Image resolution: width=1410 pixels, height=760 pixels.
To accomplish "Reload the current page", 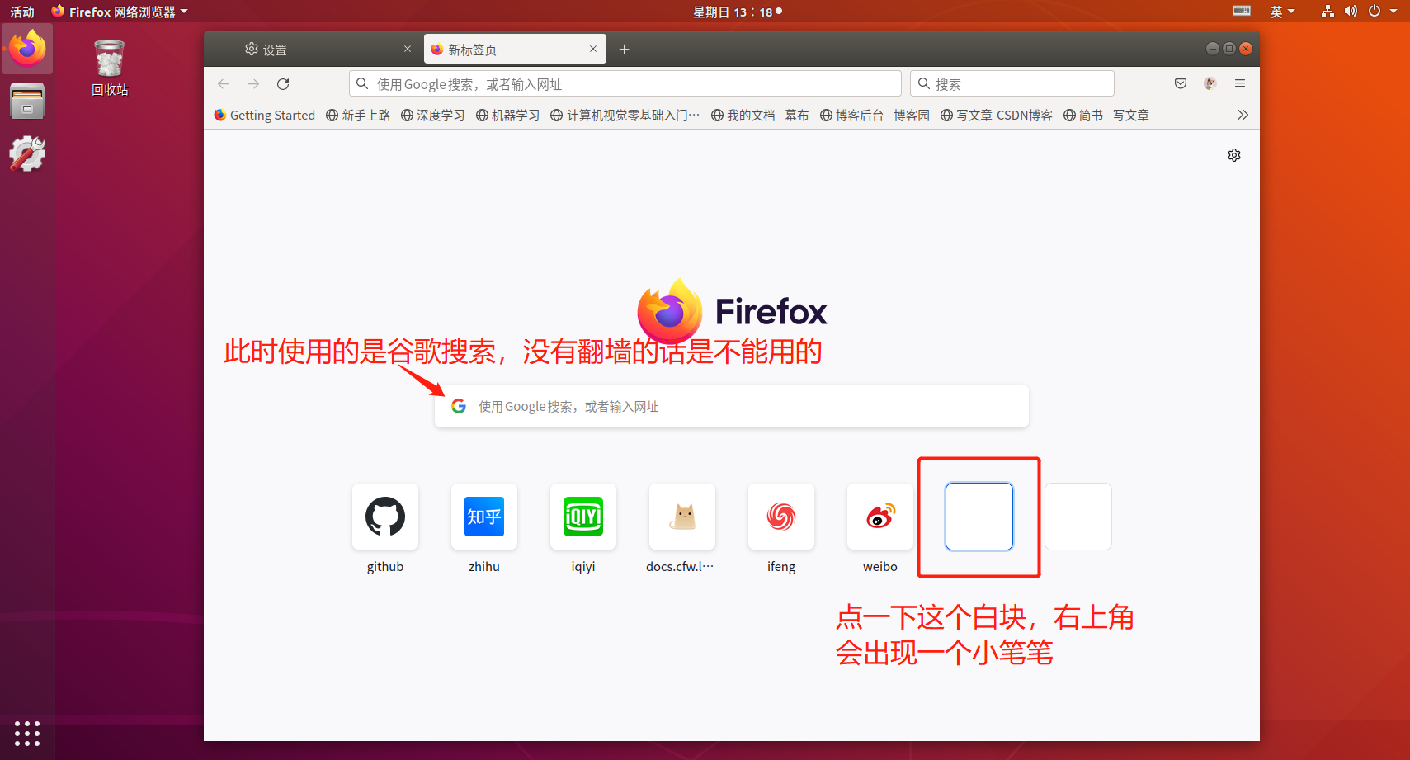I will click(x=283, y=84).
